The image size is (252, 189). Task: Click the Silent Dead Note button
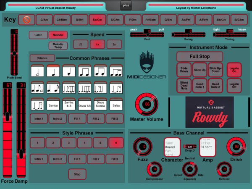coord(184,86)
